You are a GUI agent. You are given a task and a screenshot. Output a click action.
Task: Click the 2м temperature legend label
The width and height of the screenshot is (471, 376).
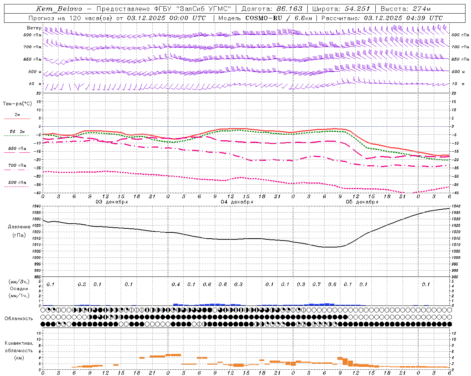point(17,115)
